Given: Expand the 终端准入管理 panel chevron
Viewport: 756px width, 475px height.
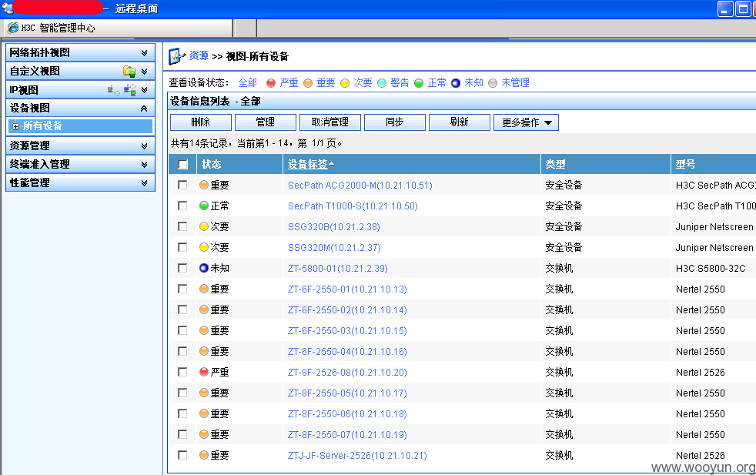Looking at the screenshot, I should pos(144,165).
